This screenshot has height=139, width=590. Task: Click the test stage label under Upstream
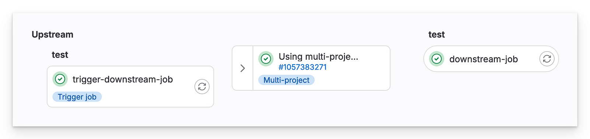point(60,55)
